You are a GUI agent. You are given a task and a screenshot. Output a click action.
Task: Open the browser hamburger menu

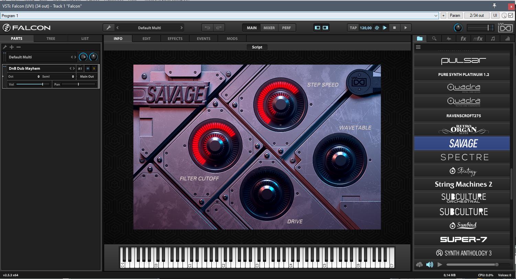click(x=418, y=47)
